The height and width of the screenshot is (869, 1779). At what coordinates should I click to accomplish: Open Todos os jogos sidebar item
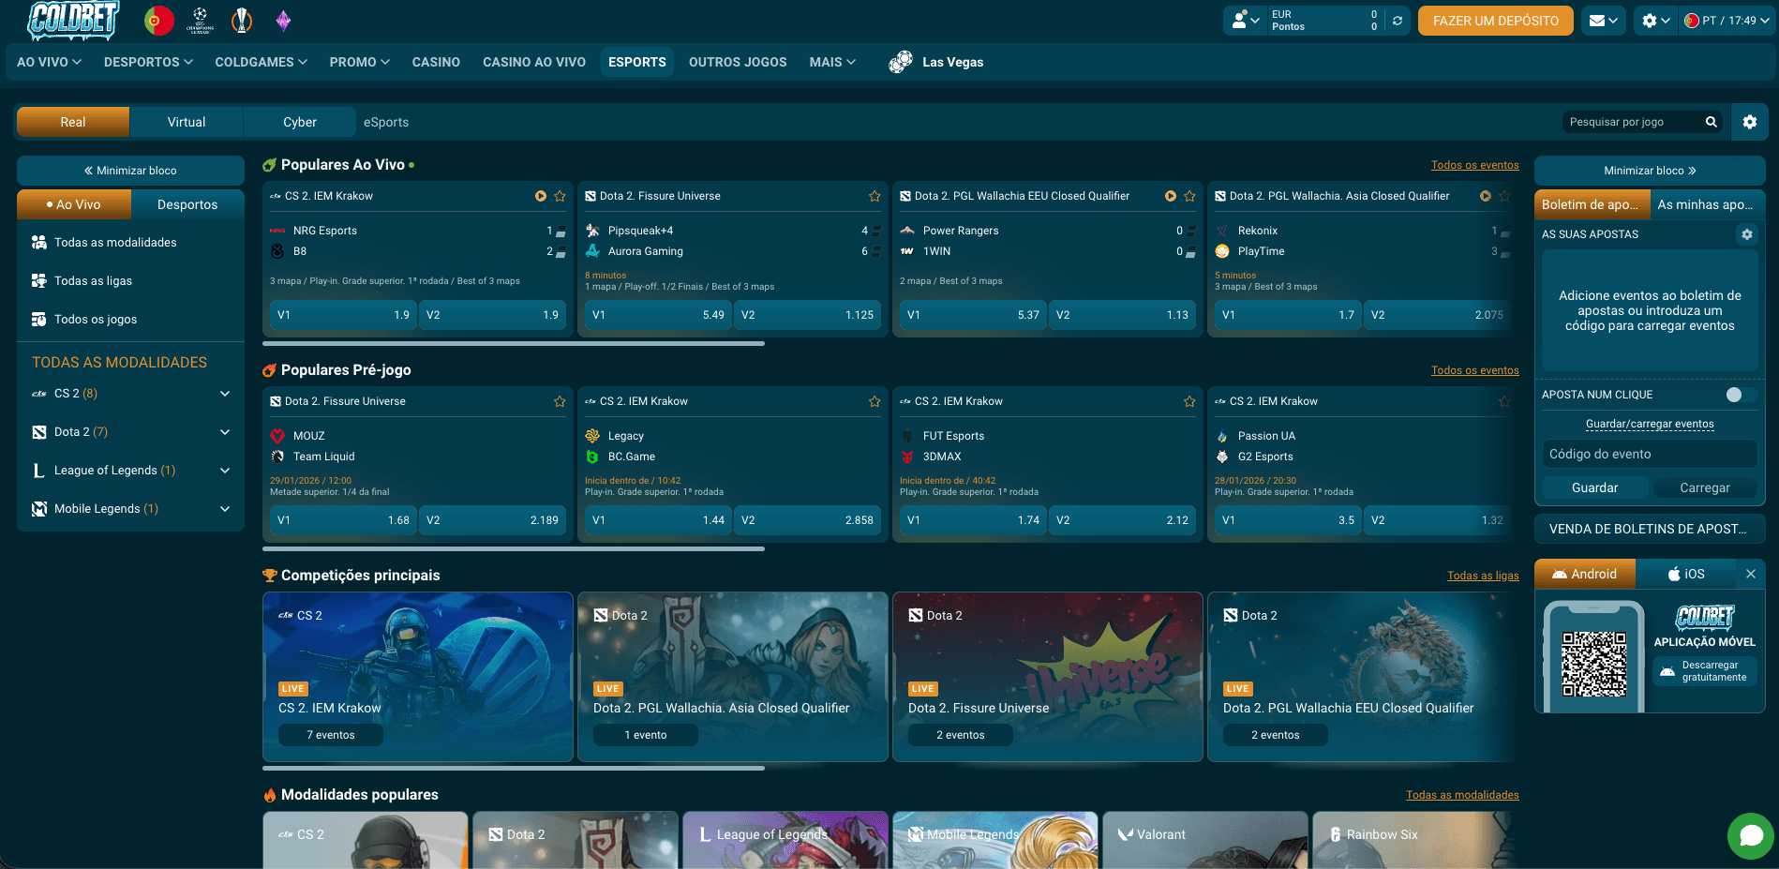[x=130, y=320]
